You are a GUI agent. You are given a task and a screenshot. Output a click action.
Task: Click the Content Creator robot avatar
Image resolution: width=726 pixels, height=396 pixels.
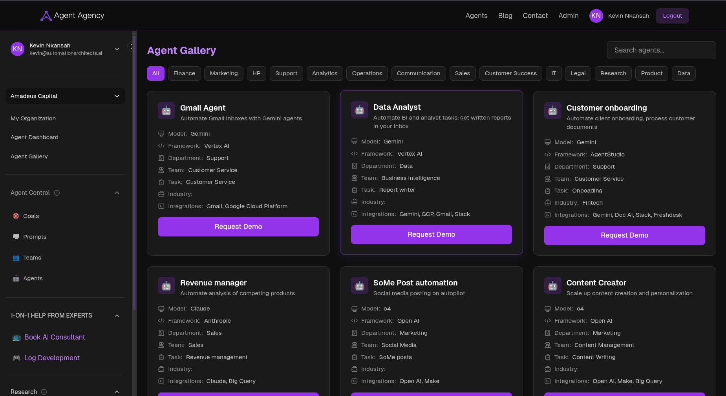click(x=552, y=285)
